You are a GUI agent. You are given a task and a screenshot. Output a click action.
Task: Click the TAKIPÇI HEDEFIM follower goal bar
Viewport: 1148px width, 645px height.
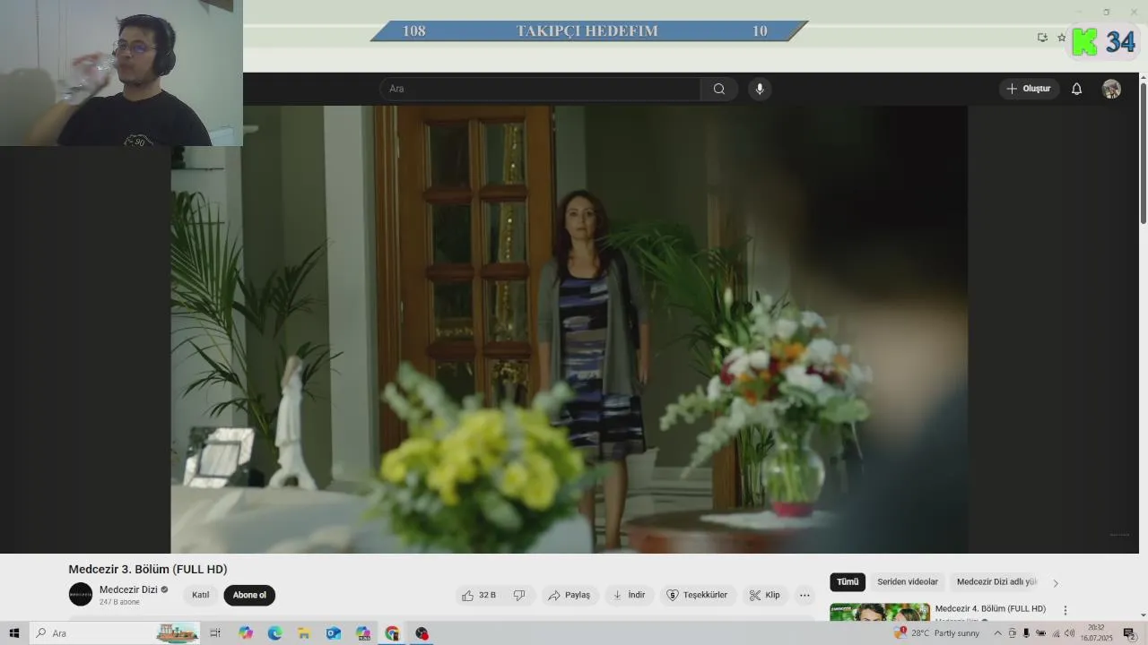point(587,30)
